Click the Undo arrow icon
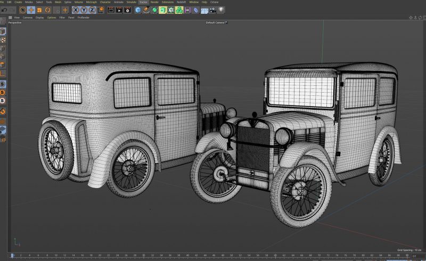Image resolution: width=426 pixels, height=261 pixels. point(4,10)
